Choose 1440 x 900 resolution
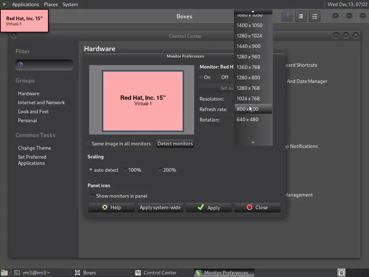This screenshot has width=369, height=277. (253, 46)
